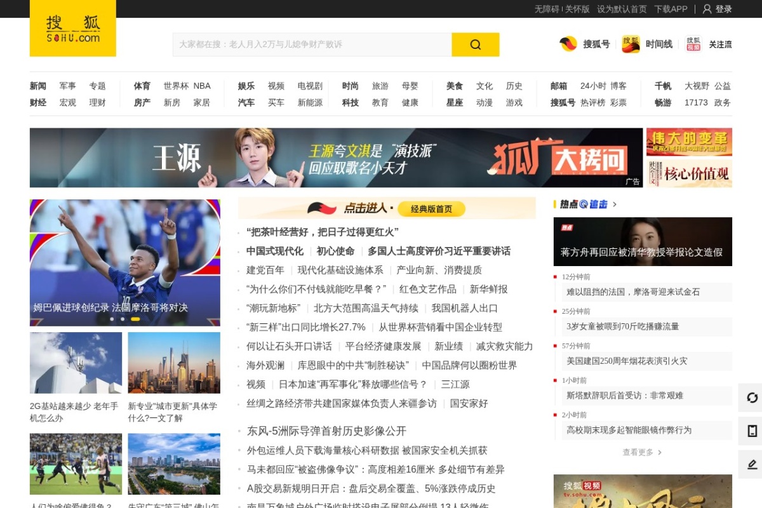762x508 pixels.
Task: Open 热评榜 link
Action: point(592,102)
